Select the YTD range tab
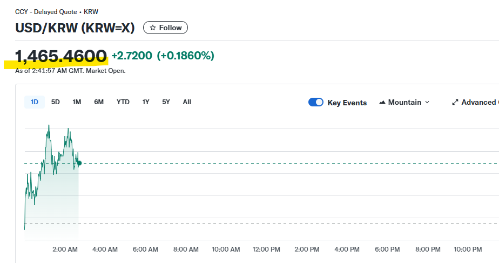499x263 pixels. [x=123, y=102]
